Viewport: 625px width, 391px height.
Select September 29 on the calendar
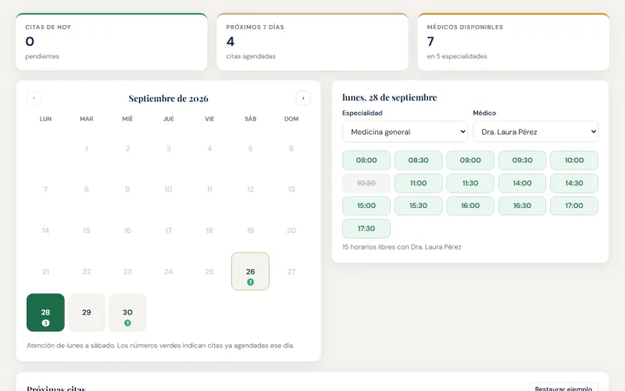87,312
